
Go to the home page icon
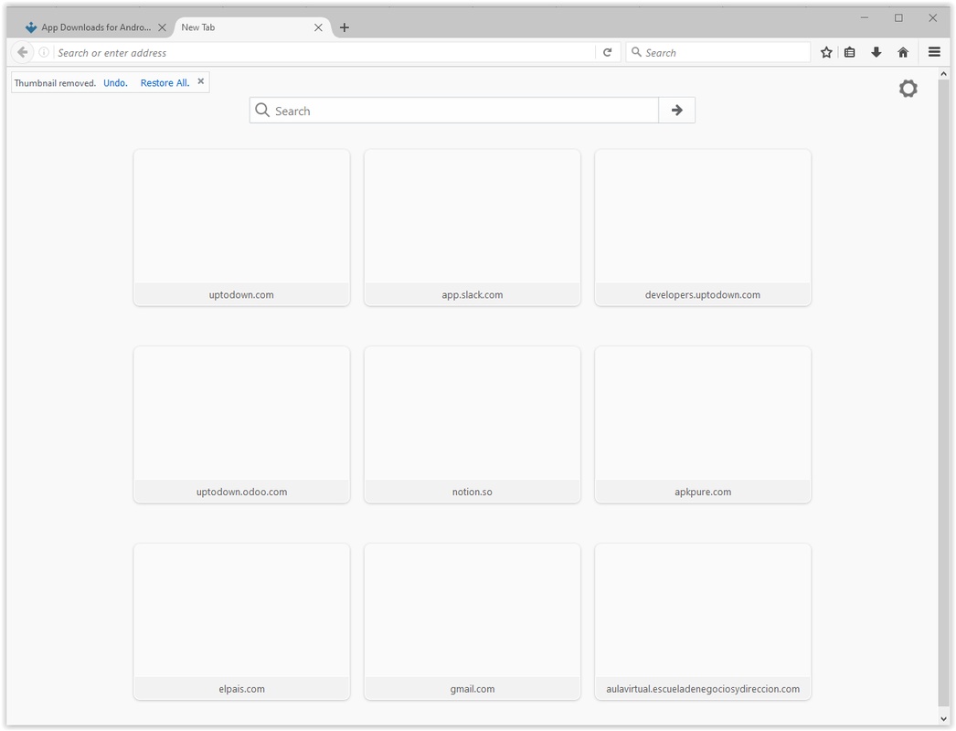(x=903, y=53)
